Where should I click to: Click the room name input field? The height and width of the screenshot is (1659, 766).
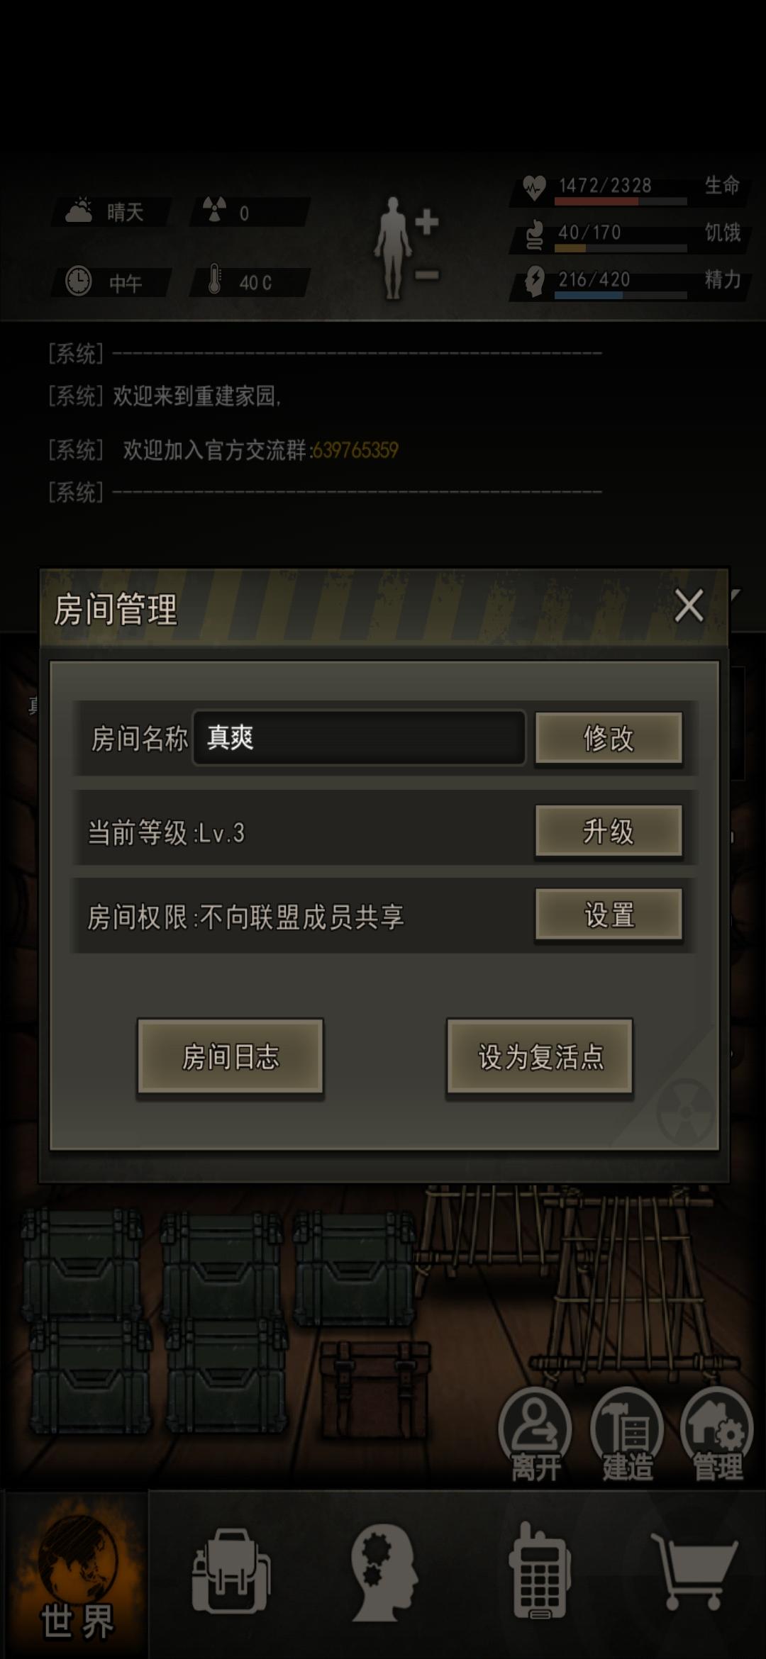click(x=359, y=738)
